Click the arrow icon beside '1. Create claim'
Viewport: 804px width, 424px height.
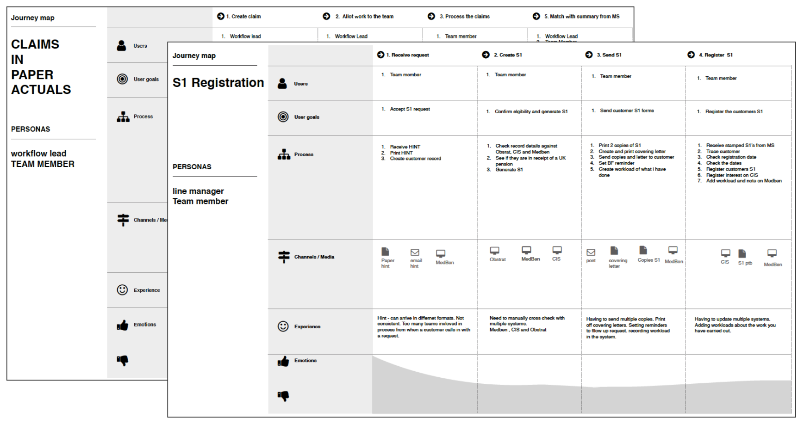[221, 16]
